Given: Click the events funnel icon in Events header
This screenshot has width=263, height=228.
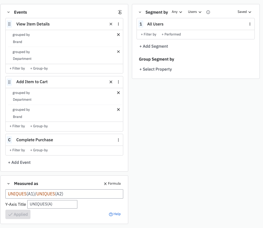Looking at the screenshot, I should (120, 12).
